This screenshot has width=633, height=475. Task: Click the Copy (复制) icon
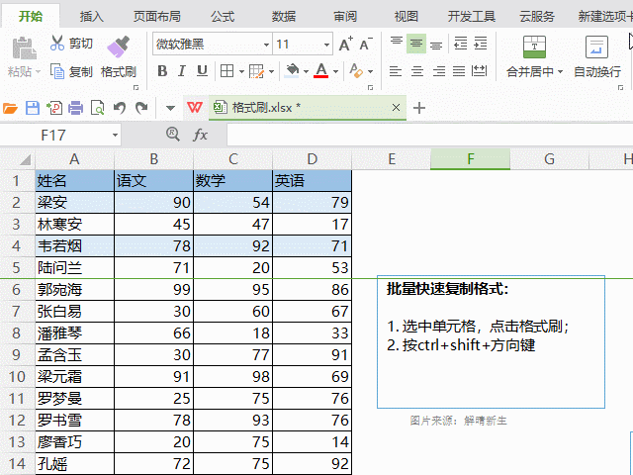pos(56,71)
